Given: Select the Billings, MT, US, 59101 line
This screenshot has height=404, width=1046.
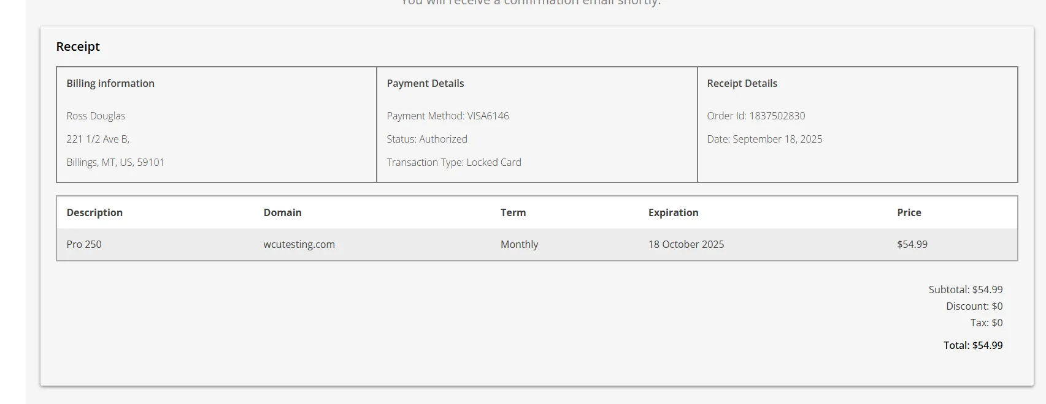Looking at the screenshot, I should 115,162.
